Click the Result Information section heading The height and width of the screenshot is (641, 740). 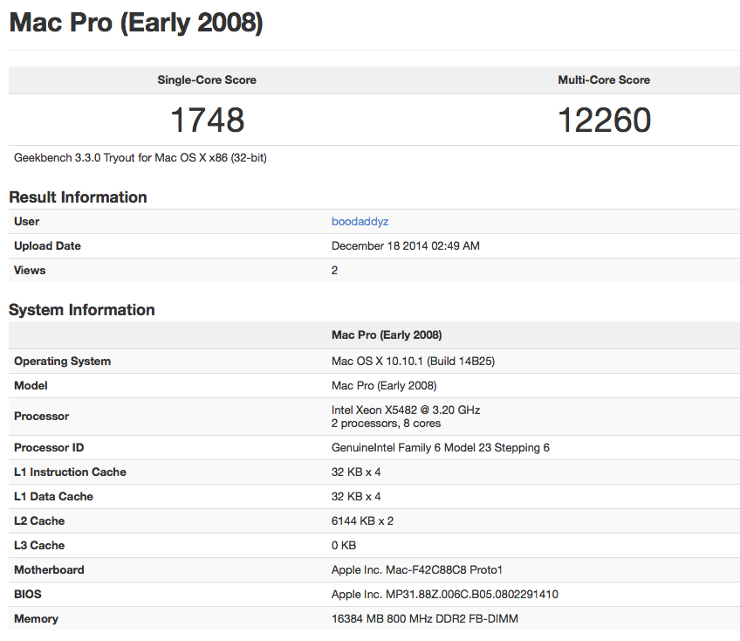(78, 197)
